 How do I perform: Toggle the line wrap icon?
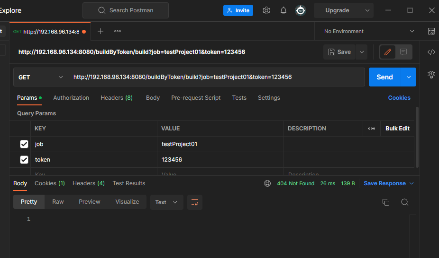[194, 202]
